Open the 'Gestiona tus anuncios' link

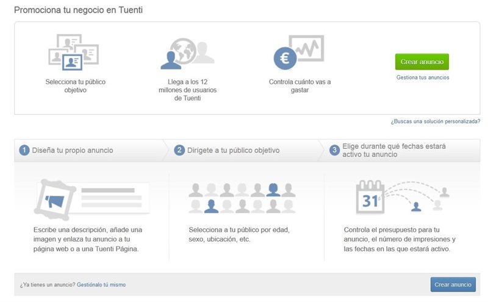pos(422,77)
